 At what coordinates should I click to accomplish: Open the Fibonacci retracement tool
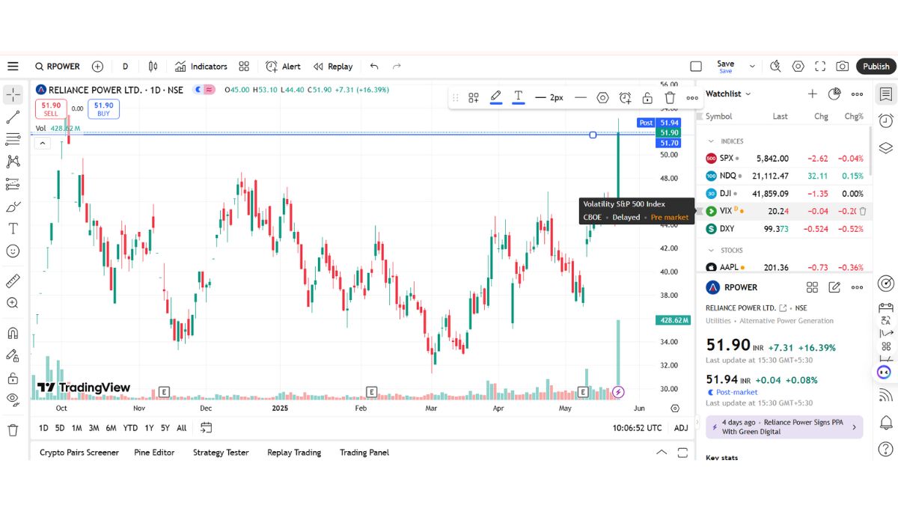[x=13, y=139]
